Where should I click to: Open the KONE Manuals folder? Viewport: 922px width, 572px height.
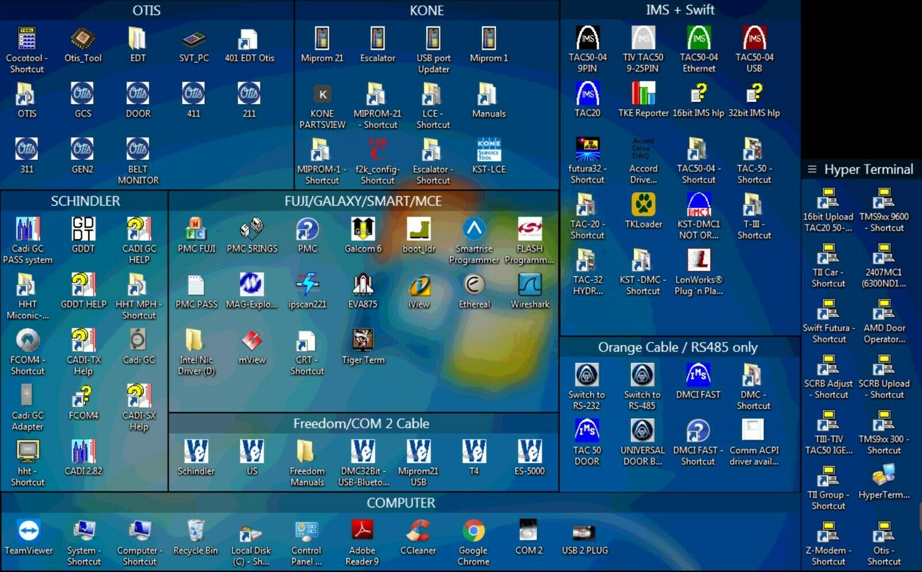488,94
